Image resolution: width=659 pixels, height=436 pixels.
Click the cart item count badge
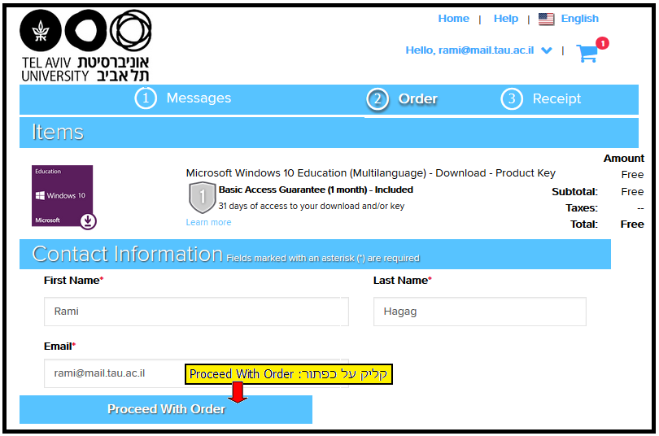602,43
